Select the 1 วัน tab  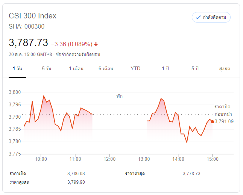pyautogui.click(x=17, y=69)
